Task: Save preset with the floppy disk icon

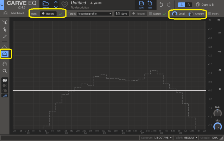Action: 141,4
